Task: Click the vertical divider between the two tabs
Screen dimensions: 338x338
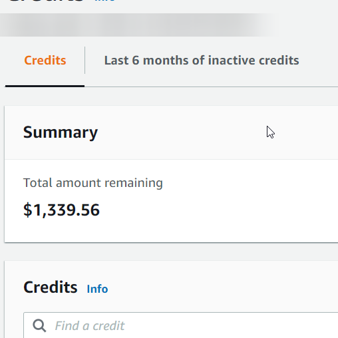Action: [84, 61]
